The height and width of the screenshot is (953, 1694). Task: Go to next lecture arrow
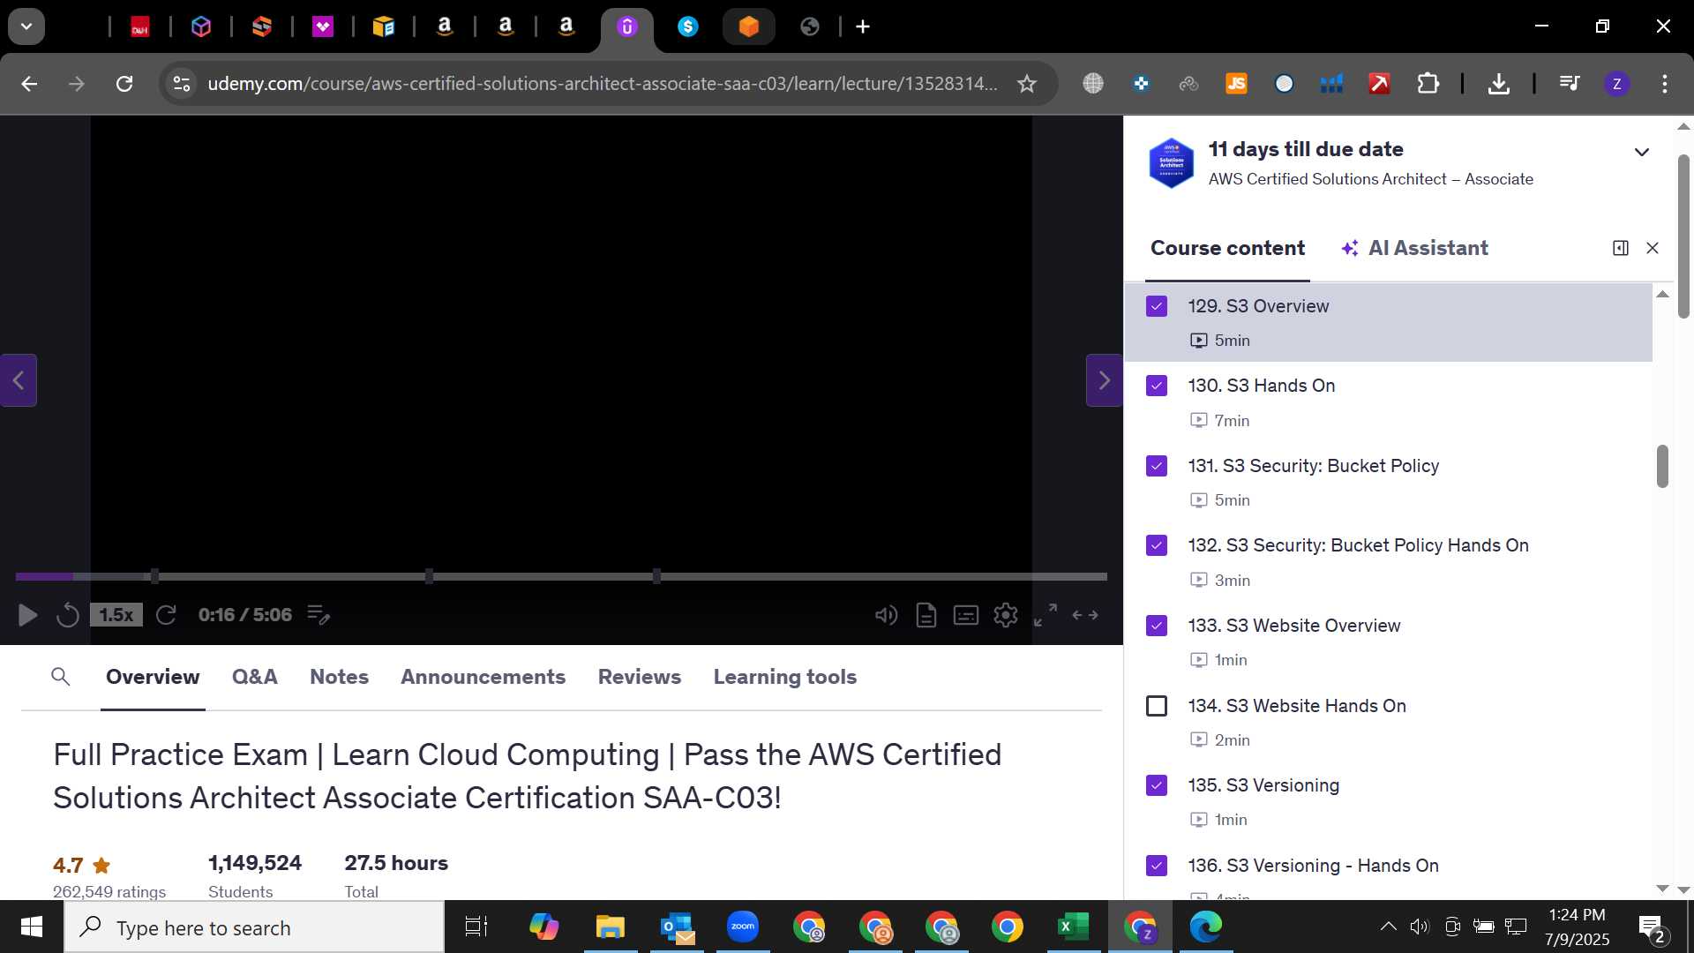1104,380
